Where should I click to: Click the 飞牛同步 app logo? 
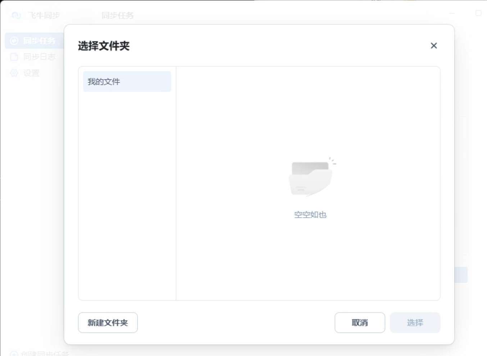coord(16,15)
